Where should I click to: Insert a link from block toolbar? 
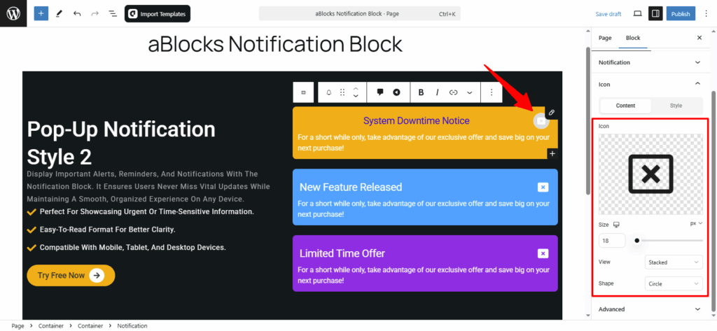(453, 92)
